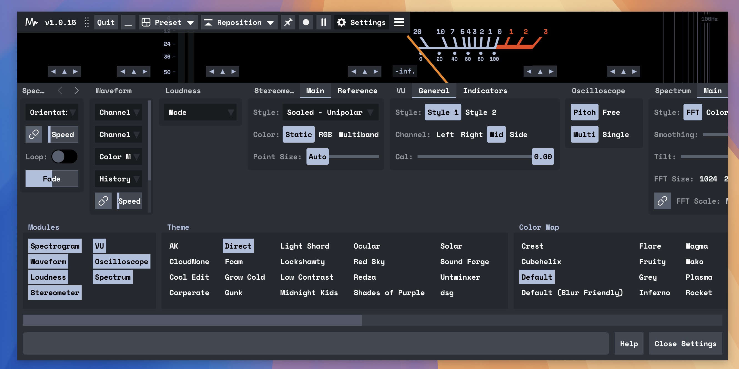Click Spectrogram link icon beside Speed
The width and height of the screenshot is (739, 369).
(34, 134)
